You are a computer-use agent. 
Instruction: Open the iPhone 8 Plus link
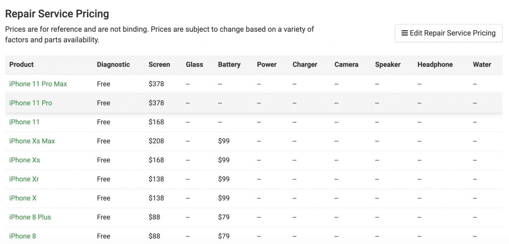[x=30, y=217]
